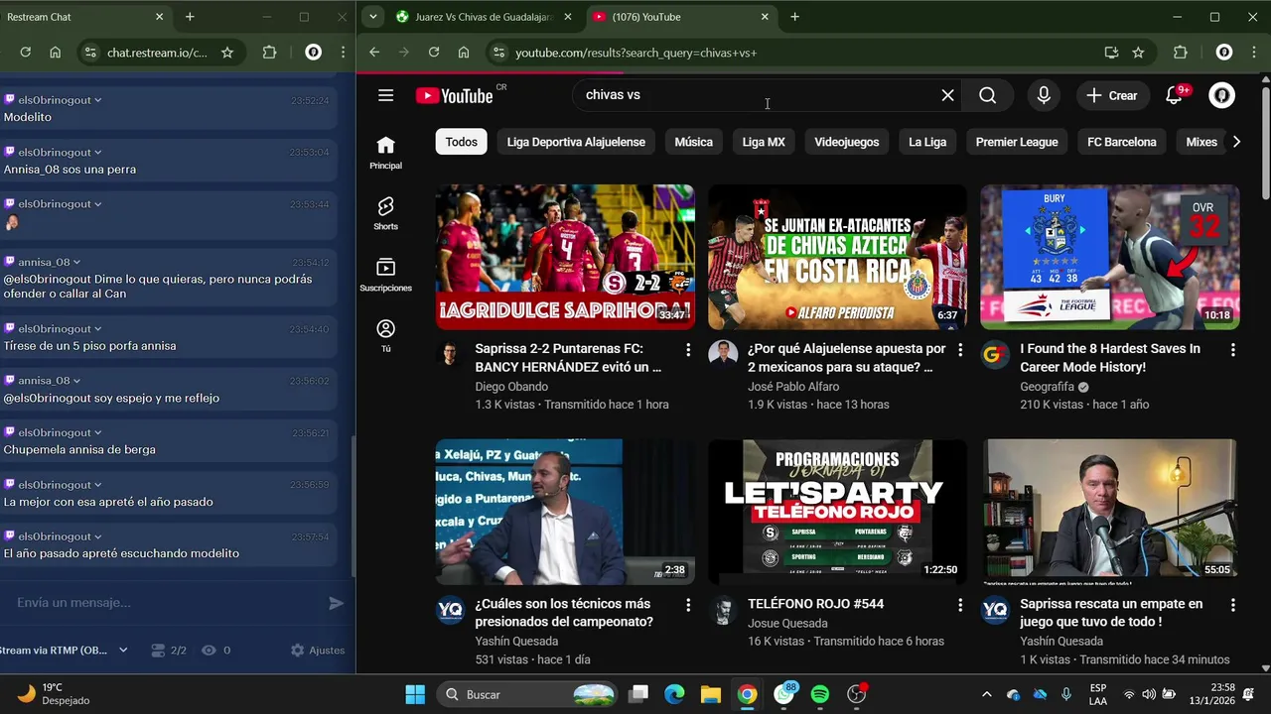This screenshot has width=1271, height=714.
Task: Reload the YouTube page
Action: tap(433, 53)
